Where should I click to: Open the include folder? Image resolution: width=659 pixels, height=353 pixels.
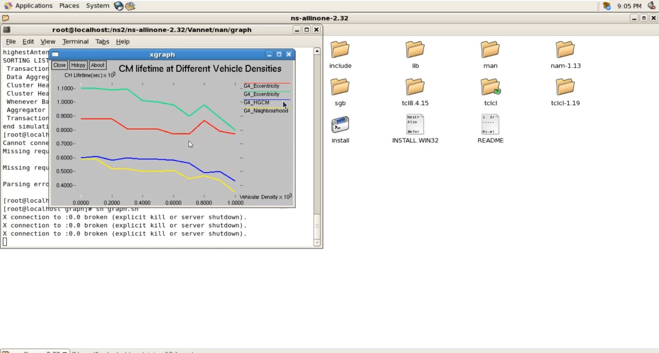point(340,50)
